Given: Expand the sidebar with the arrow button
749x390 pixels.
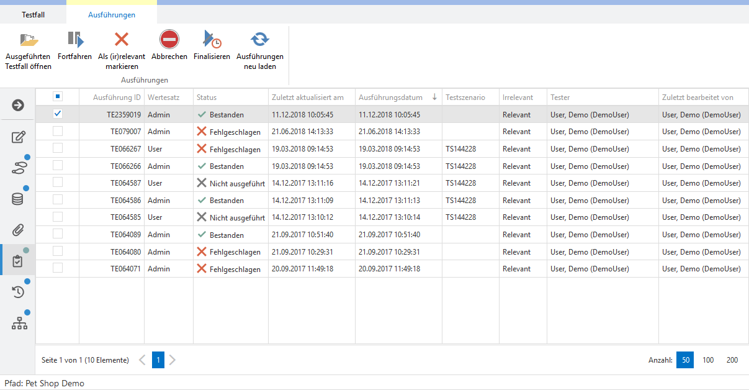Looking at the screenshot, I should point(18,105).
